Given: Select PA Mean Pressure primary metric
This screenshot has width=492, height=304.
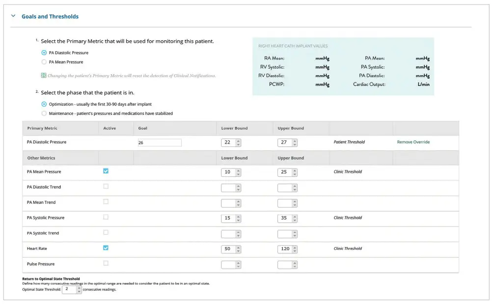Looking at the screenshot, I should [44, 62].
